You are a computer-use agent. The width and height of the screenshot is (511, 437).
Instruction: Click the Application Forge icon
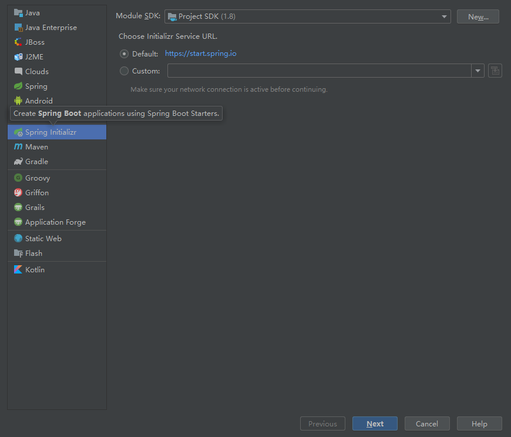[x=18, y=222]
